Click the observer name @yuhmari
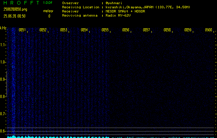The width and height of the screenshot is (217, 138). 114,3
